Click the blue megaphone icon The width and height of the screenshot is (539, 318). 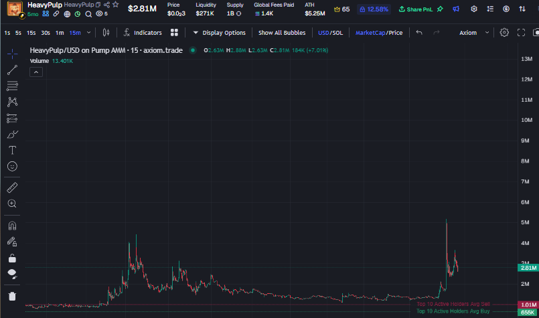click(x=456, y=9)
